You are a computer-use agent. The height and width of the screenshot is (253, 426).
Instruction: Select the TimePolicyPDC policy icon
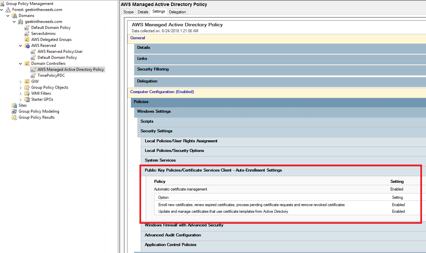(33, 75)
